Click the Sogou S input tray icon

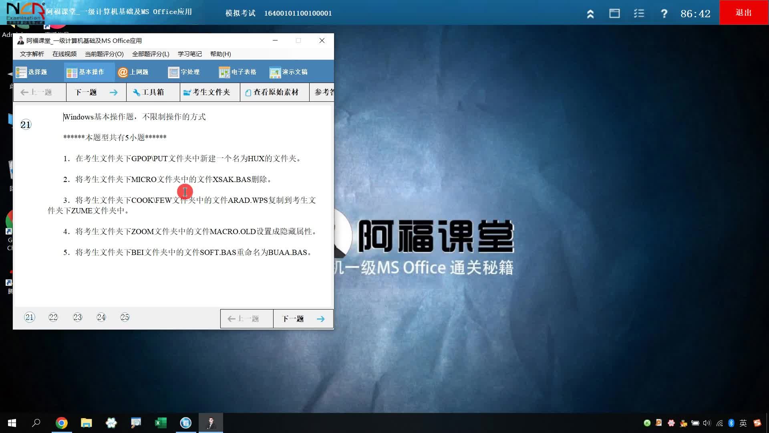(x=757, y=423)
